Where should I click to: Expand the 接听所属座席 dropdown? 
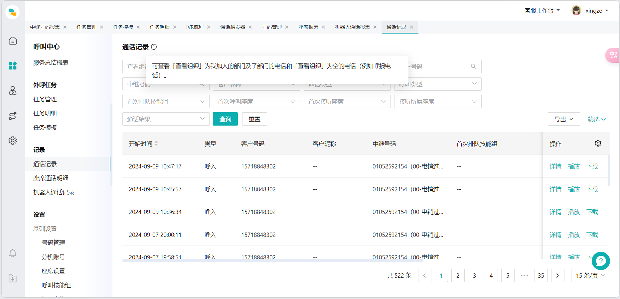[438, 101]
